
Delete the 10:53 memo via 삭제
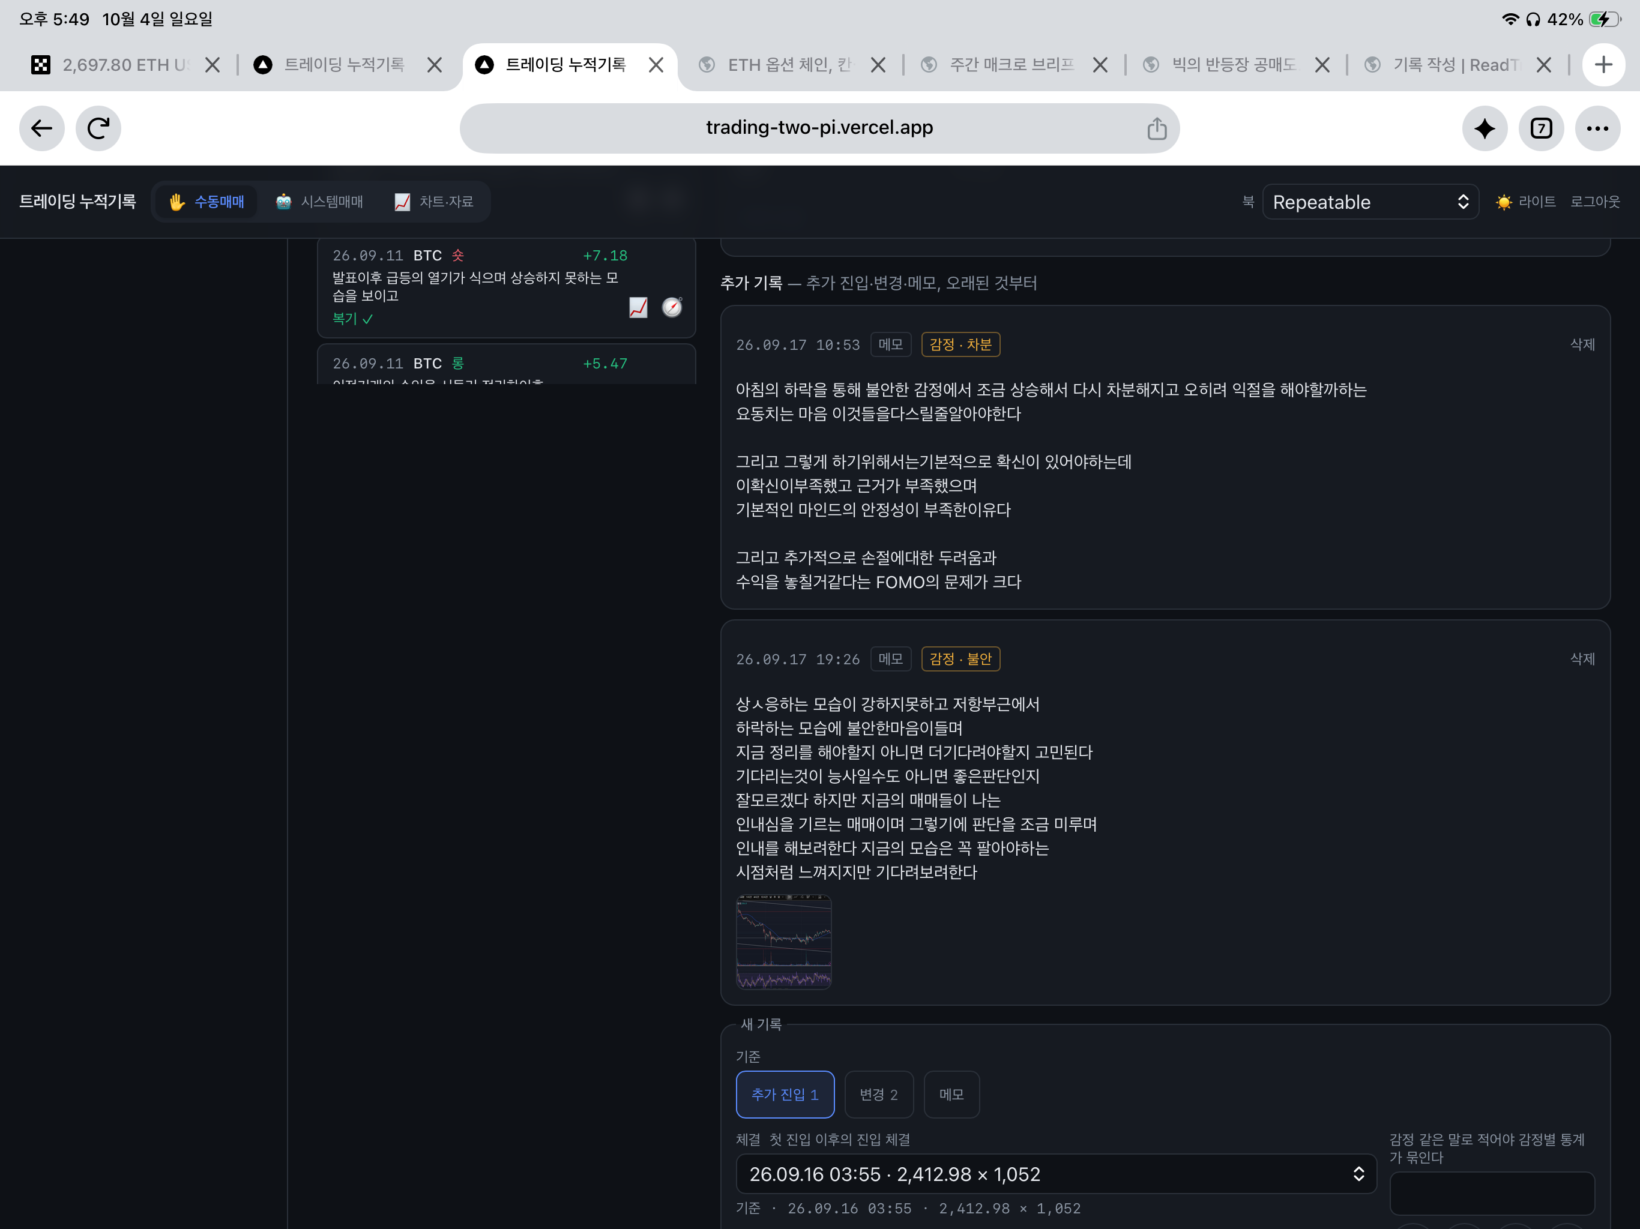point(1582,344)
